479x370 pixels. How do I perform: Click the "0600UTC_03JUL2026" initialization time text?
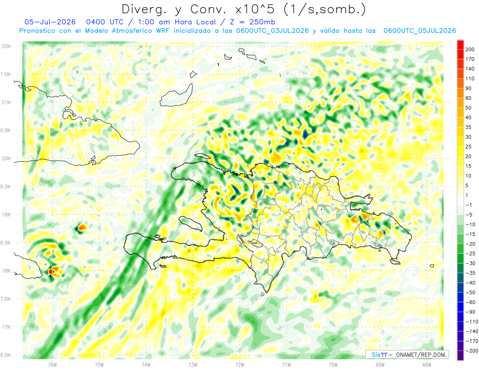[x=272, y=31]
